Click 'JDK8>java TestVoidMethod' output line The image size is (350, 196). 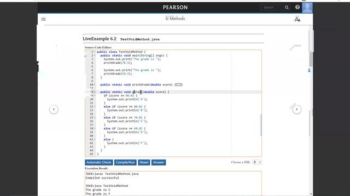(x=107, y=186)
